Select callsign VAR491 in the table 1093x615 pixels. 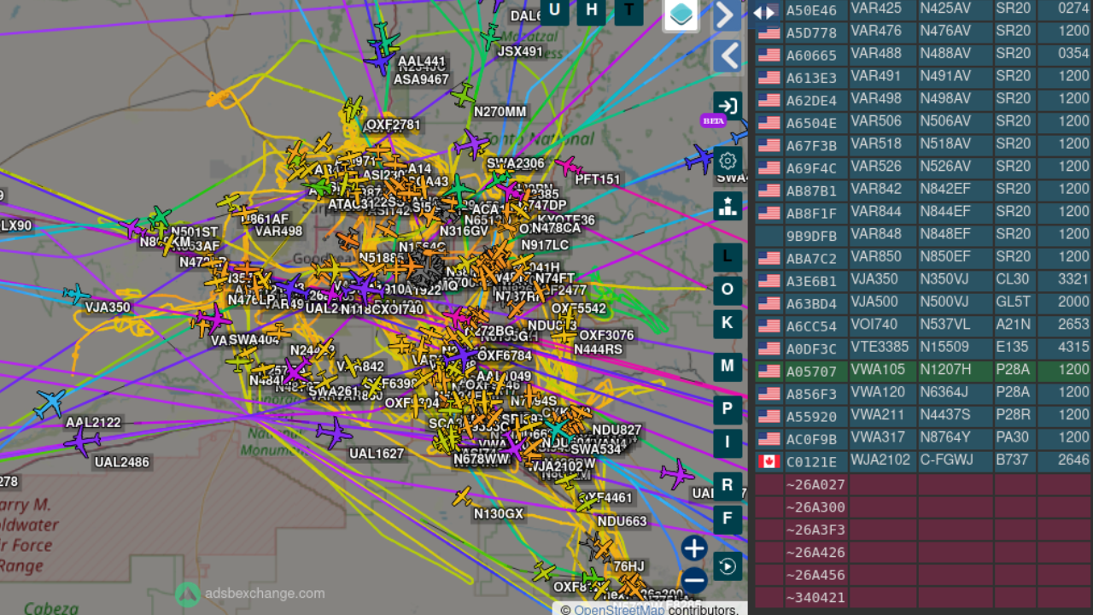pos(876,77)
